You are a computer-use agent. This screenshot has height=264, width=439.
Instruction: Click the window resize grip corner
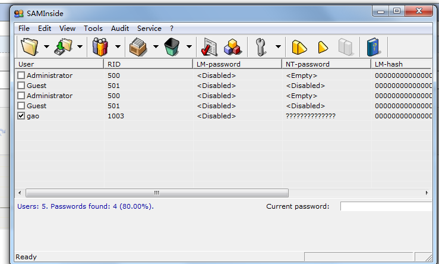tap(428, 257)
